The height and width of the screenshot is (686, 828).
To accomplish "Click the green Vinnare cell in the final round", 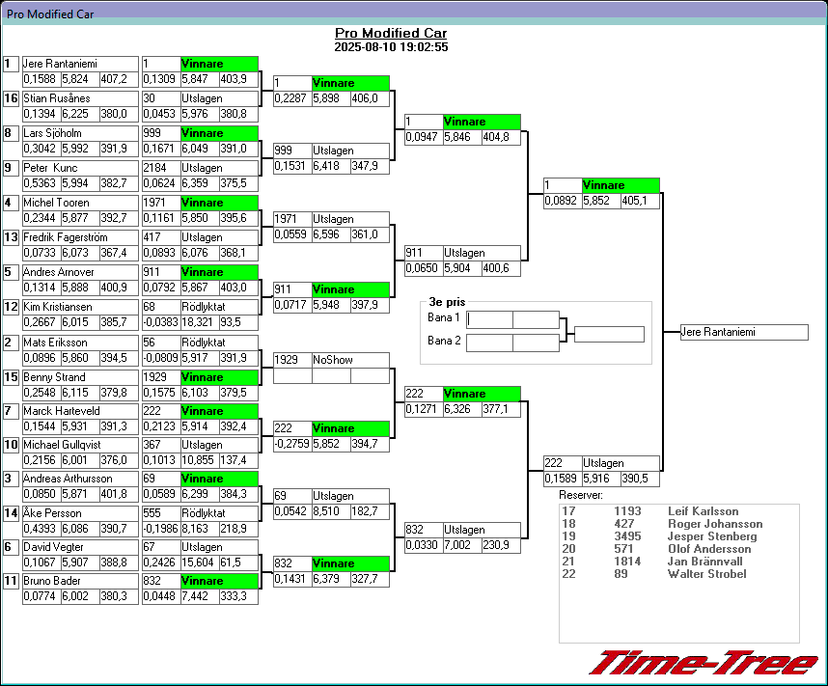I will tap(621, 185).
